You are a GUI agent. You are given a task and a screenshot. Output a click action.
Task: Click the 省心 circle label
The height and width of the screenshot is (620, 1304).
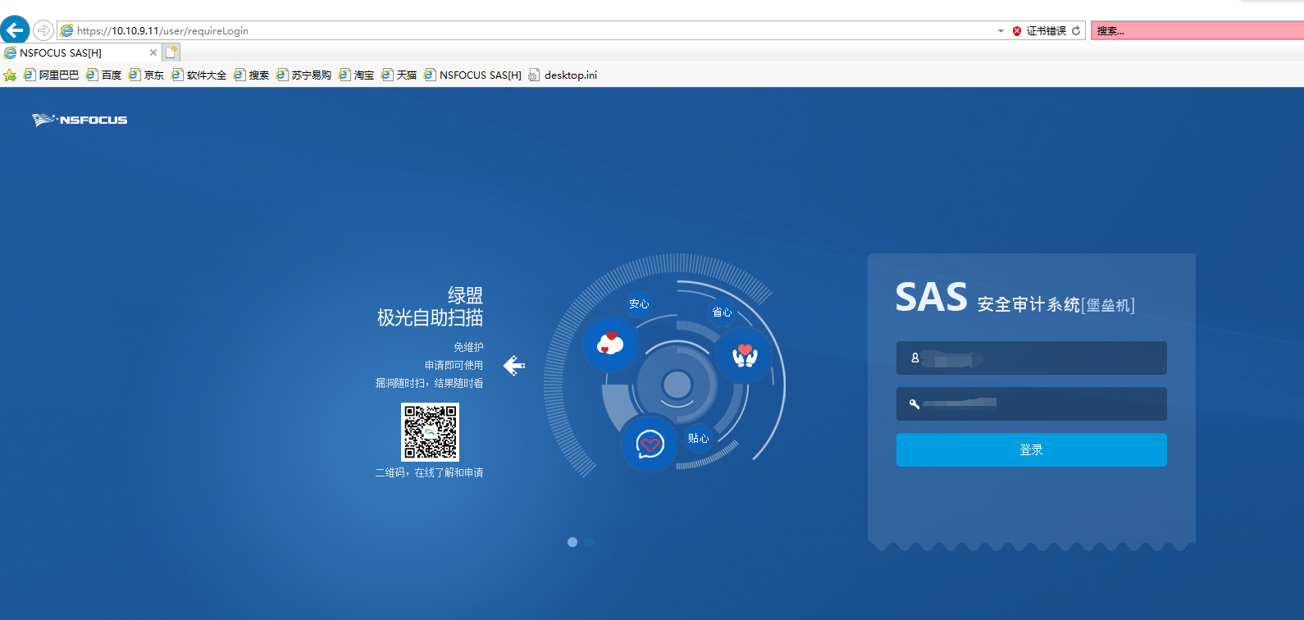(x=722, y=312)
